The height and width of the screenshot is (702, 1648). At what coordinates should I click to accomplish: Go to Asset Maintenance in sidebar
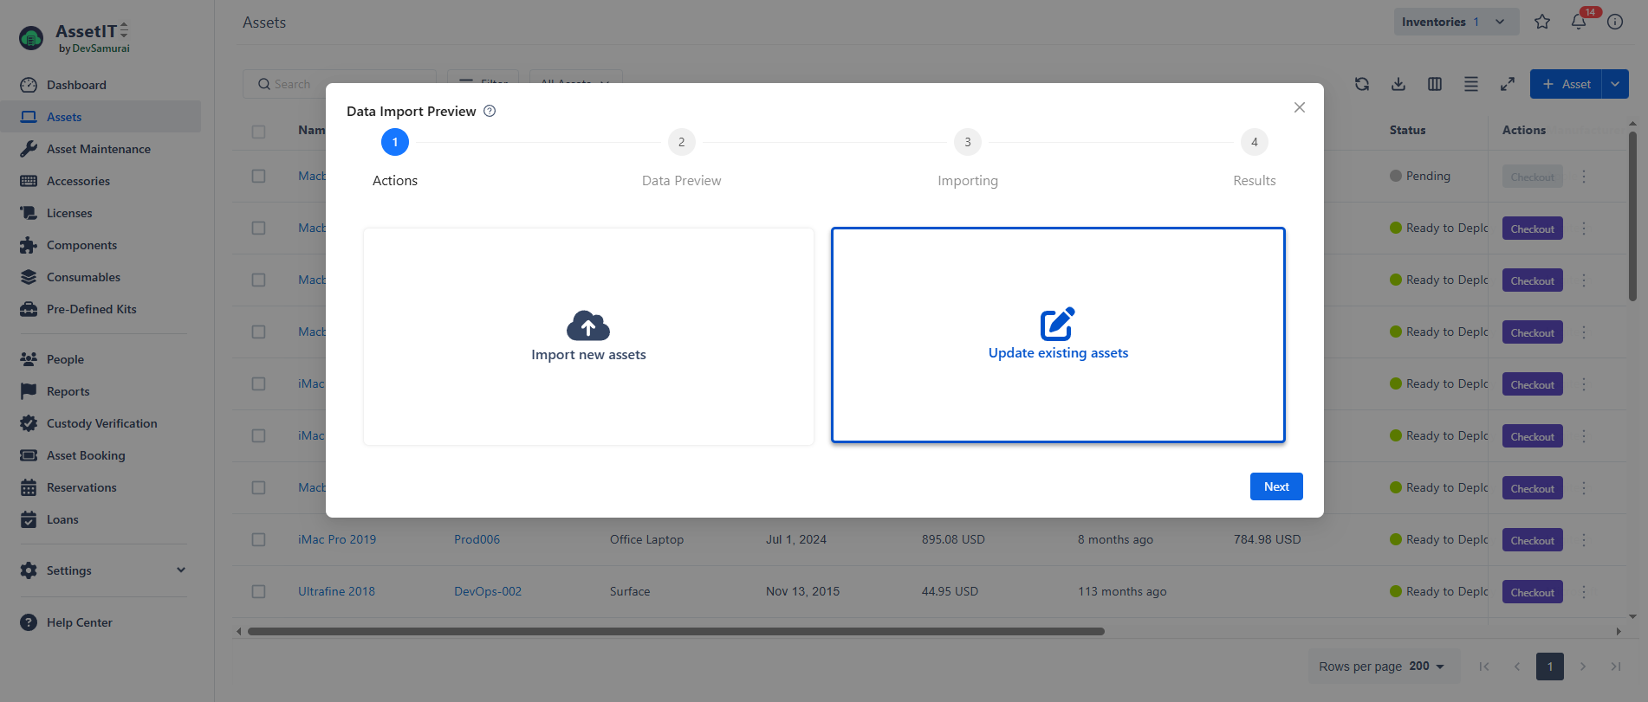point(98,149)
